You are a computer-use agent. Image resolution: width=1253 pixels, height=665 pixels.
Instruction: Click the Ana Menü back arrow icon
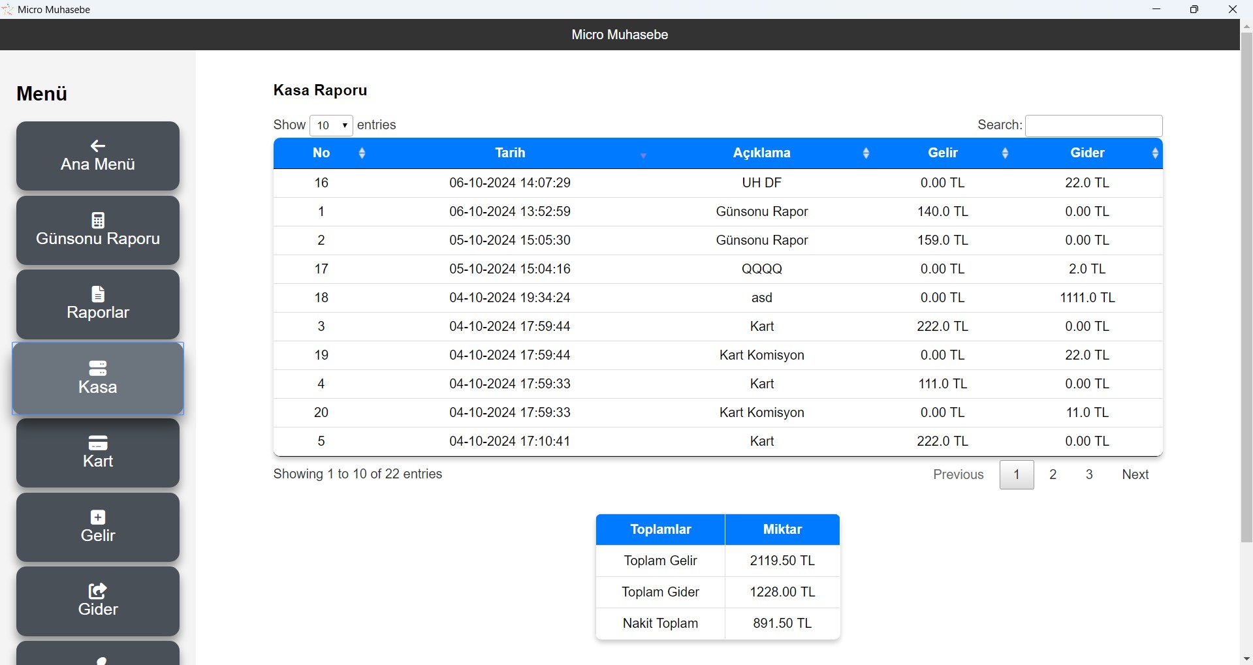pyautogui.click(x=98, y=146)
